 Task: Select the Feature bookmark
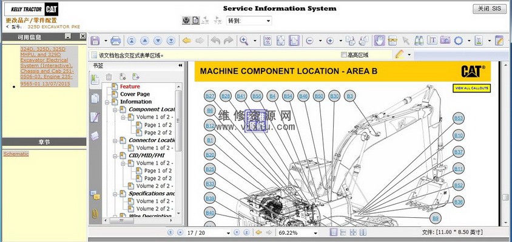coord(129,87)
